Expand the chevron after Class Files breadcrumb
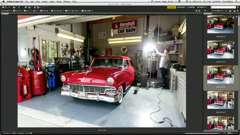This screenshot has width=240, height=135. [x=93, y=11]
